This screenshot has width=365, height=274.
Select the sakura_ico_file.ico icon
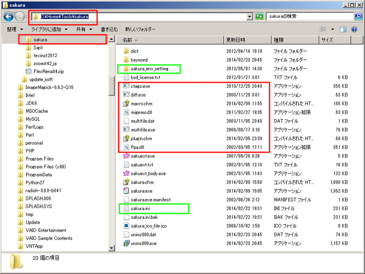(126, 226)
